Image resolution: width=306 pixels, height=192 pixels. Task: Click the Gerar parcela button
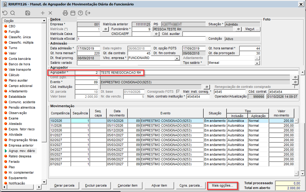(x=64, y=186)
